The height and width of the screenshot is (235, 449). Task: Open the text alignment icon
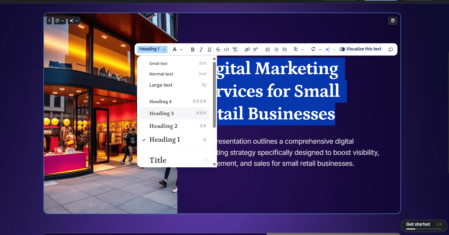coord(296,49)
